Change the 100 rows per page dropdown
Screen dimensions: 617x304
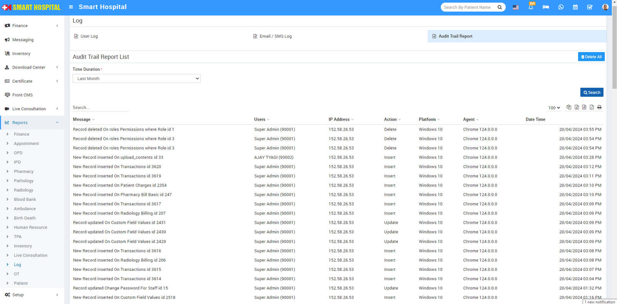[554, 108]
